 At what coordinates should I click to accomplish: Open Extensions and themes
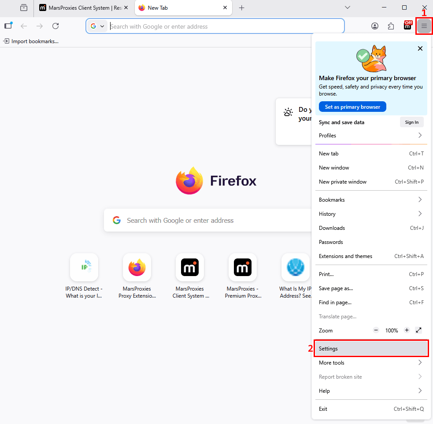coord(371,256)
